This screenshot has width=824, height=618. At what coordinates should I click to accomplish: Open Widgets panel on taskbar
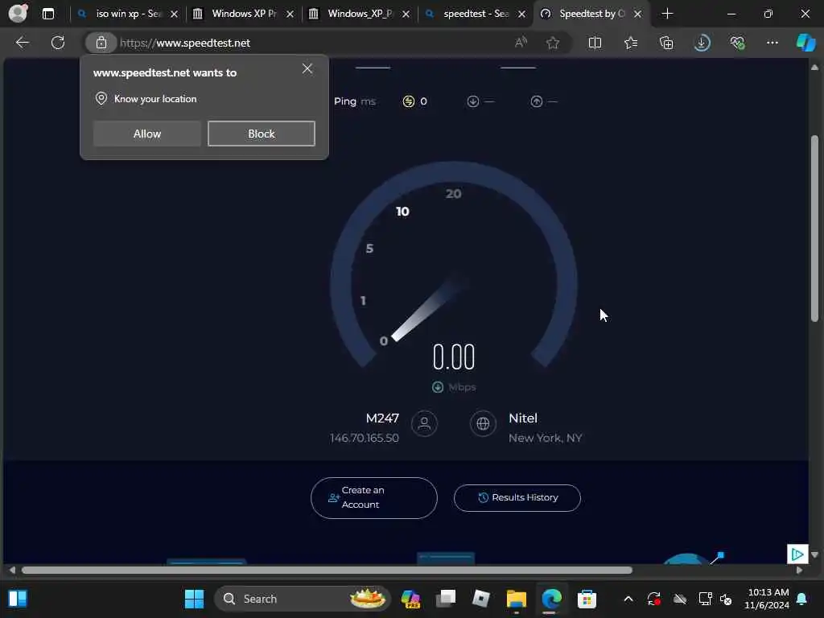pos(18,599)
